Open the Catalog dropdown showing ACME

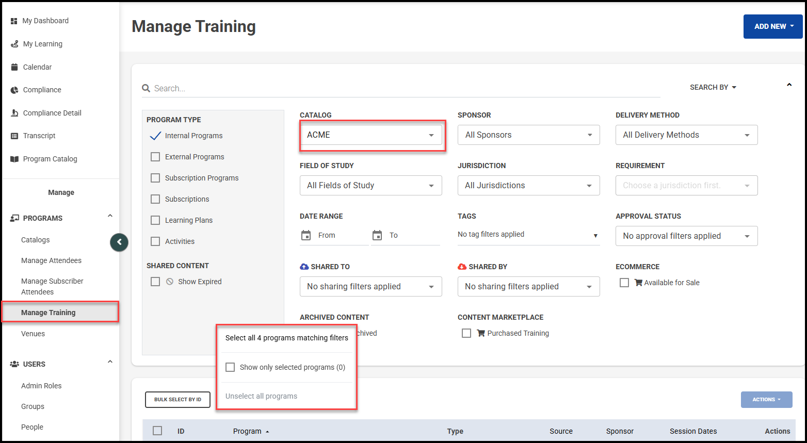pos(370,135)
